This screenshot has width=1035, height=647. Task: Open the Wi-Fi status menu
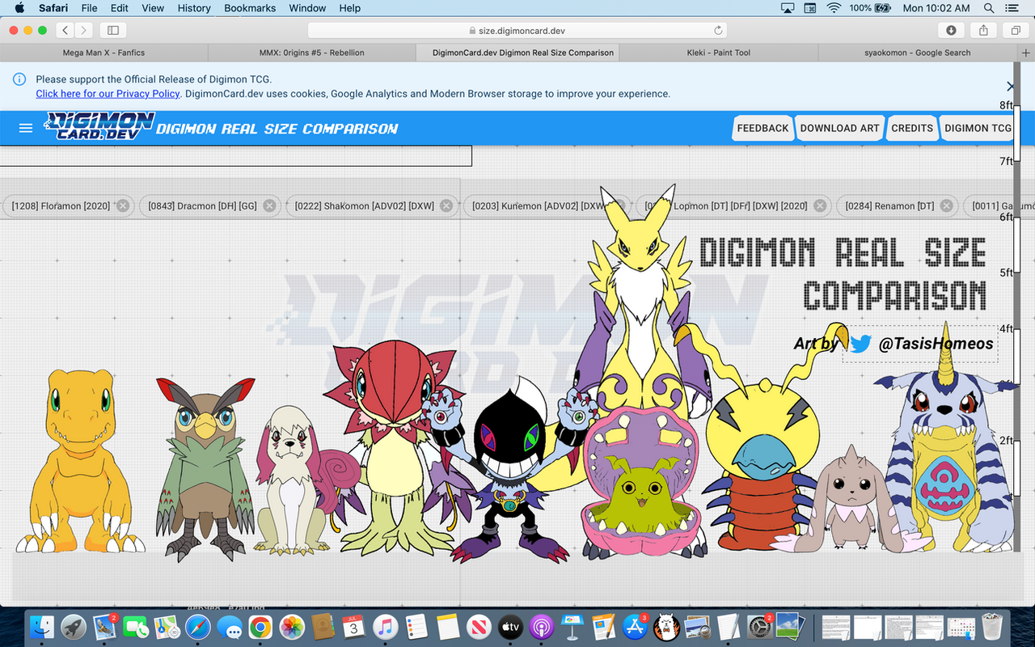point(834,8)
